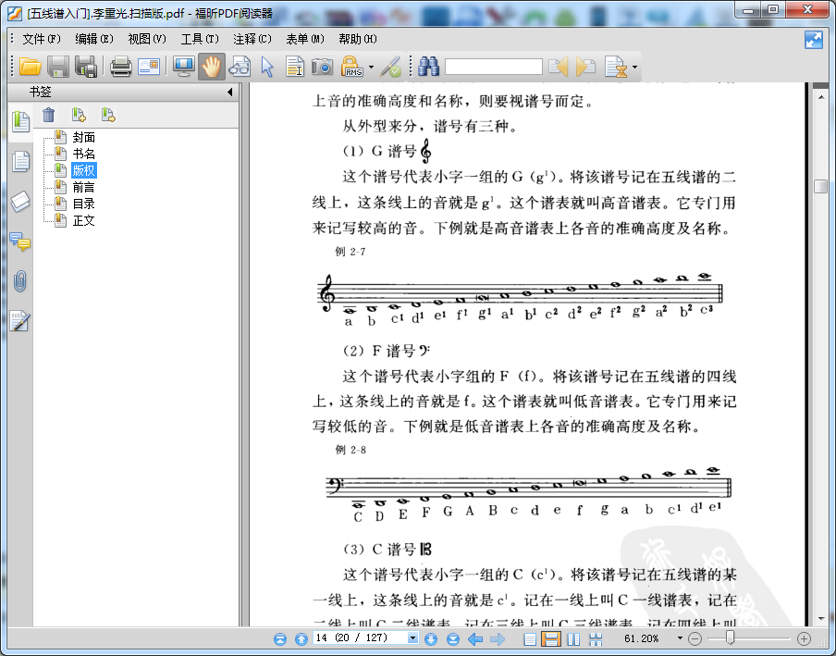Select the arrow Select Annotation tool
Screen dimensions: 836x656
tap(267, 67)
